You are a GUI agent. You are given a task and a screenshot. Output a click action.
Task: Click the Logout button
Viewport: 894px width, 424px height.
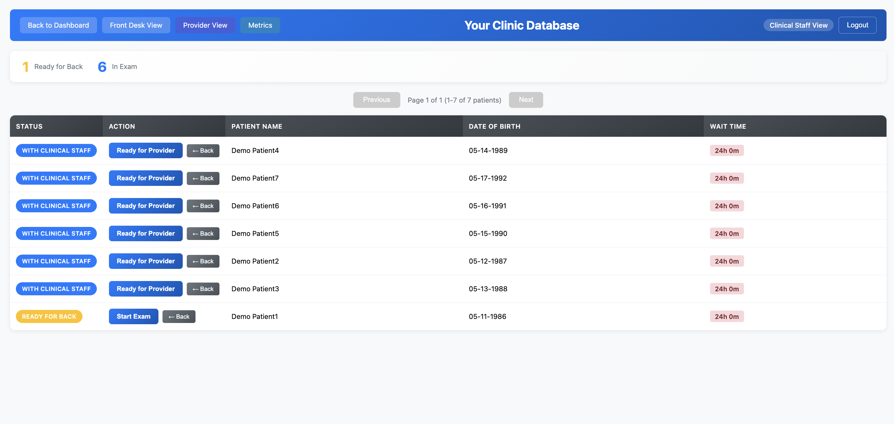pyautogui.click(x=857, y=25)
